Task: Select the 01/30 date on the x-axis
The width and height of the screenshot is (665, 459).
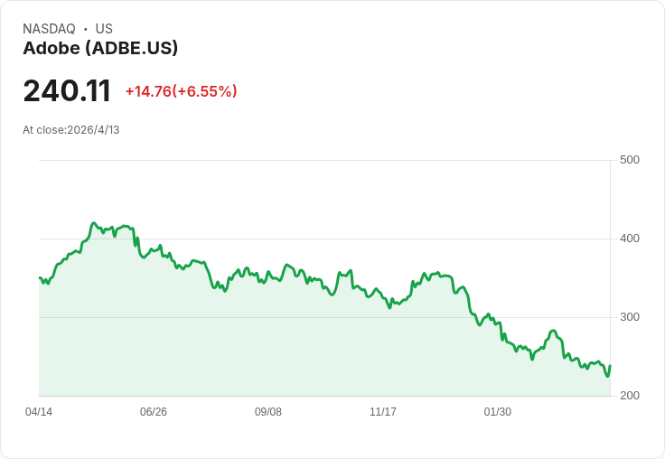Action: tap(498, 412)
